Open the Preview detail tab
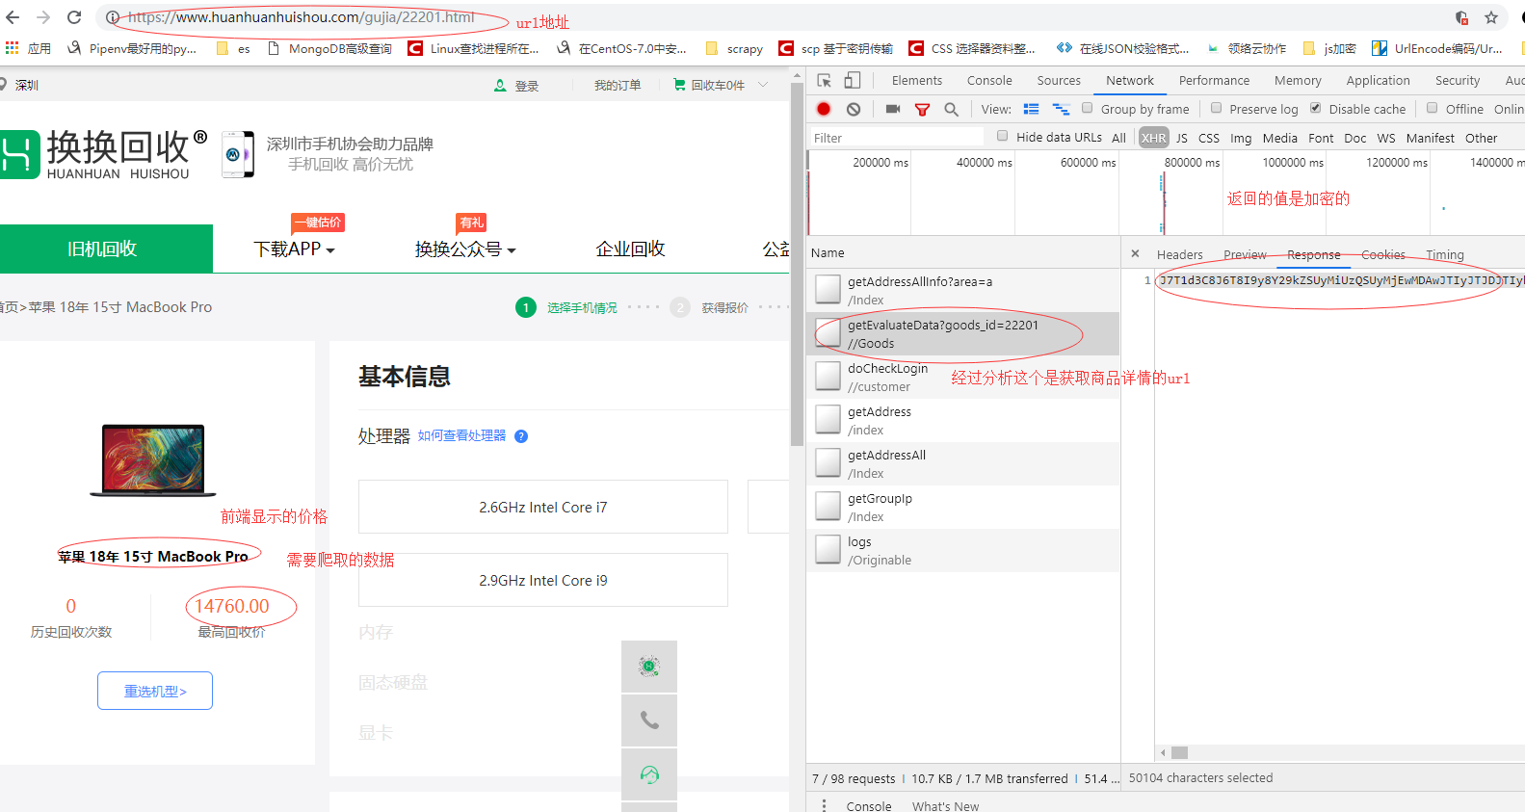Viewport: 1525px width, 812px height. click(x=1245, y=254)
